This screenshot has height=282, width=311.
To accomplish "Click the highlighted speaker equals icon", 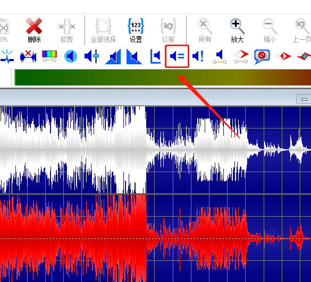I will click(x=177, y=56).
